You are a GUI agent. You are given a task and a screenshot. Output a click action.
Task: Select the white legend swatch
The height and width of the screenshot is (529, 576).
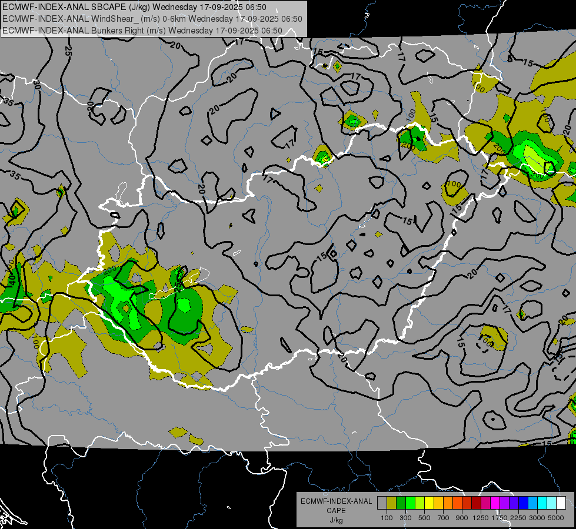561,503
